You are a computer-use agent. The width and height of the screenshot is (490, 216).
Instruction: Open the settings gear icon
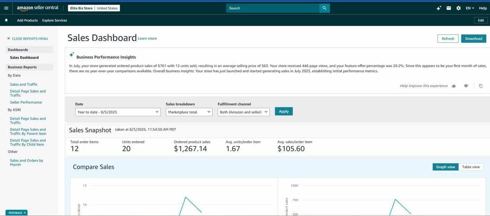click(459, 8)
